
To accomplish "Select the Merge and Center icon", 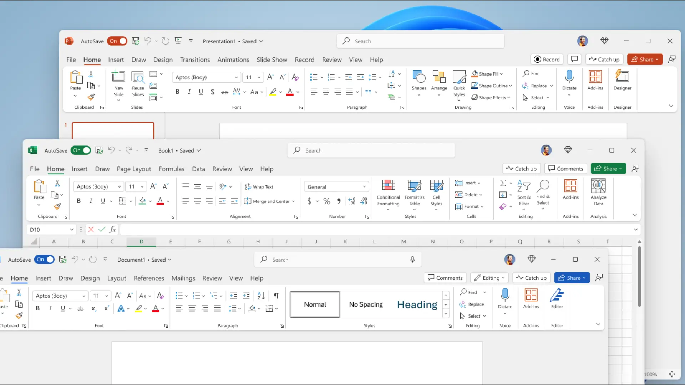I will tap(248, 201).
